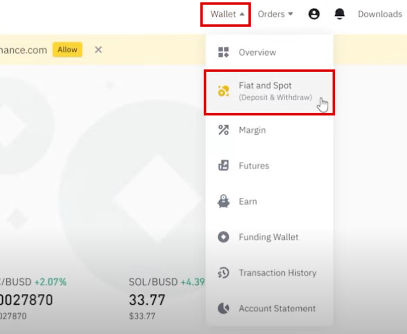Click the $33.77 dollar value
The width and height of the screenshot is (407, 334).
coord(142,316)
